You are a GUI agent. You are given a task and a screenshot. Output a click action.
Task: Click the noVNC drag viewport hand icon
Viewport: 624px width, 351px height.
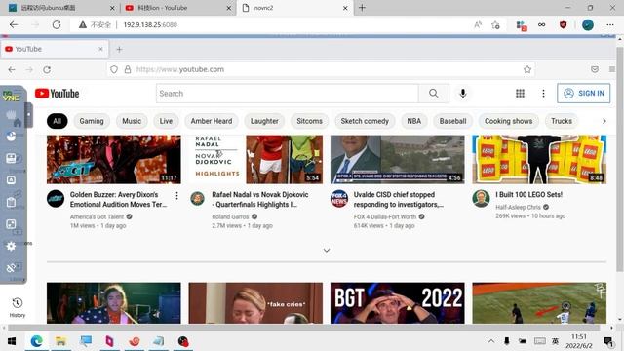click(11, 115)
